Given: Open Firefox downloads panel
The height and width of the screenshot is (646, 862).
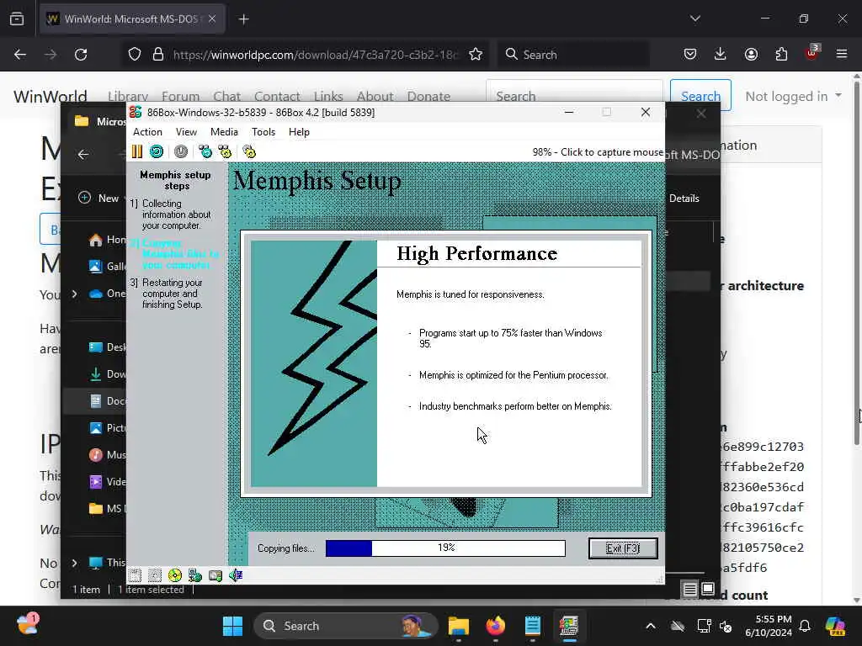Looking at the screenshot, I should (x=721, y=55).
